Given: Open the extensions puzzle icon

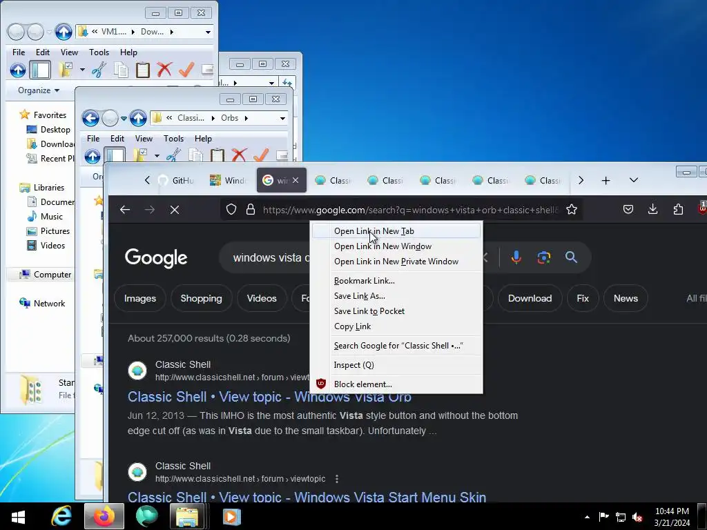Looking at the screenshot, I should 678,209.
